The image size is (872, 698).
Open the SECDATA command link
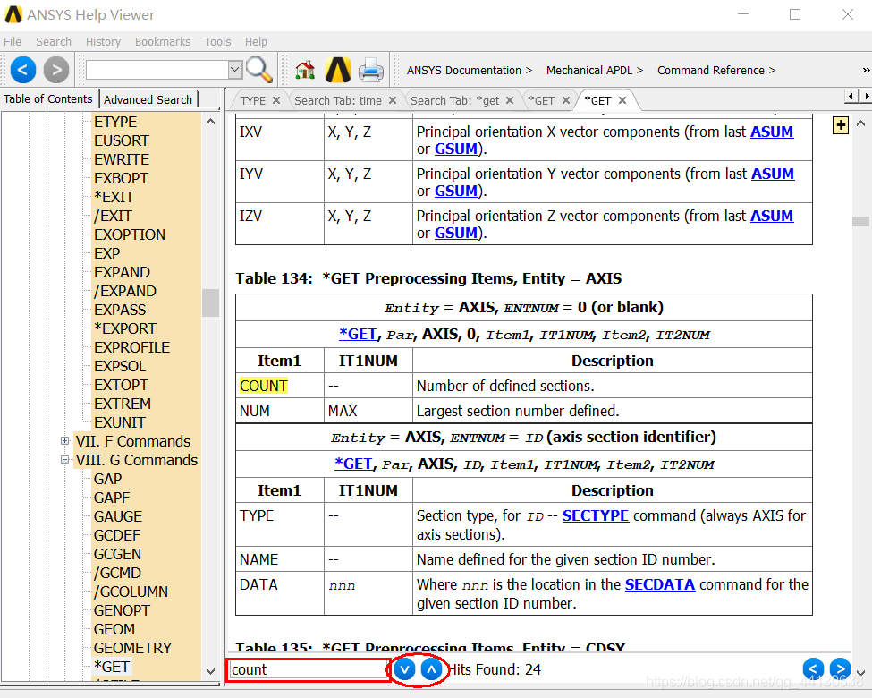(x=661, y=584)
